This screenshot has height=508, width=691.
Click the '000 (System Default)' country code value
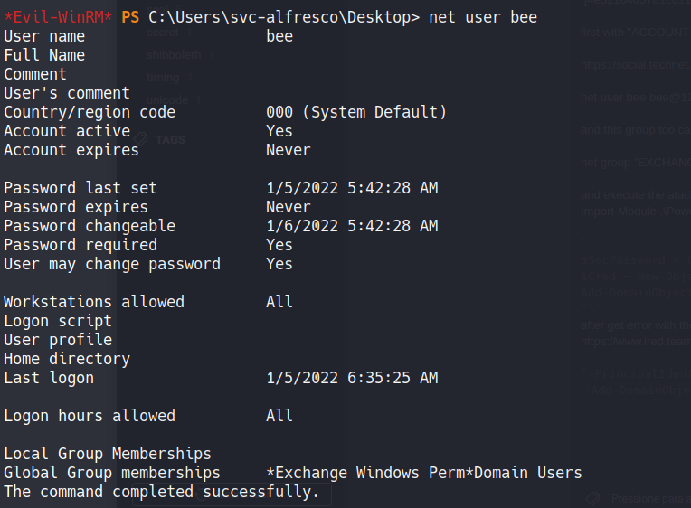tap(356, 112)
